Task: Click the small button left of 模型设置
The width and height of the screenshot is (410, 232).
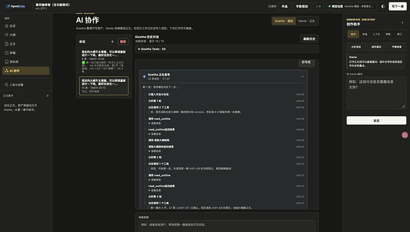Action: [318, 7]
